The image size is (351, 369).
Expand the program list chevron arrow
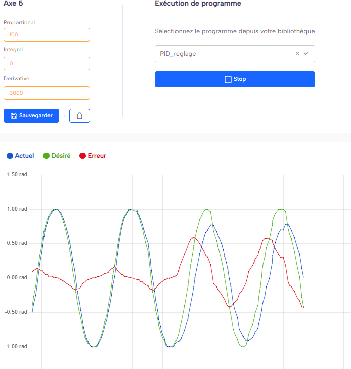[x=306, y=54]
